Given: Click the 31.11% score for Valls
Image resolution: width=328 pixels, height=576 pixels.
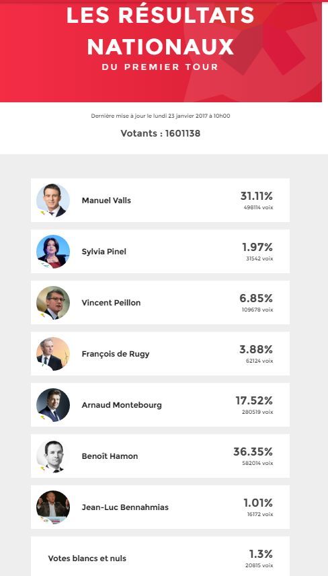Looking at the screenshot, I should [257, 196].
